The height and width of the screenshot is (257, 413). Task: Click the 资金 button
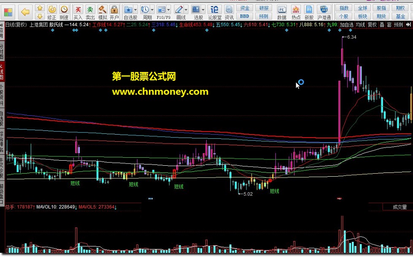pyautogui.click(x=245, y=8)
